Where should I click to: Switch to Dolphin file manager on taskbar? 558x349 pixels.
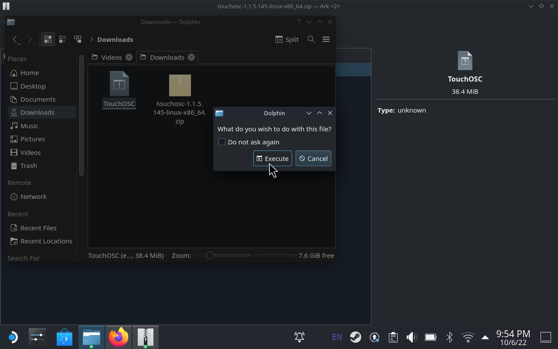(92, 337)
